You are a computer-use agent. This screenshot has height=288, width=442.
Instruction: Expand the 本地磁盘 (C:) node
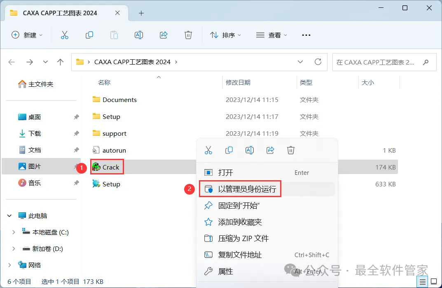tap(14, 232)
